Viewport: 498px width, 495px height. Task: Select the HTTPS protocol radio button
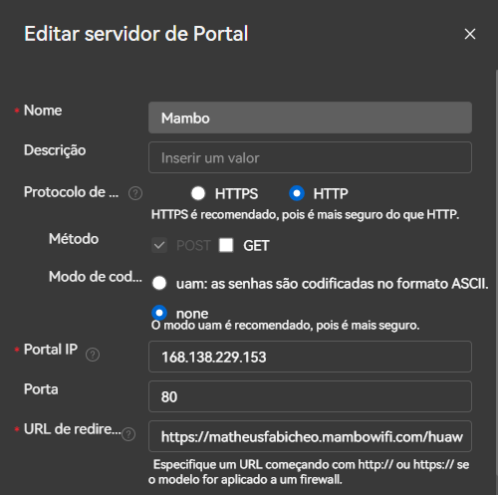[198, 193]
